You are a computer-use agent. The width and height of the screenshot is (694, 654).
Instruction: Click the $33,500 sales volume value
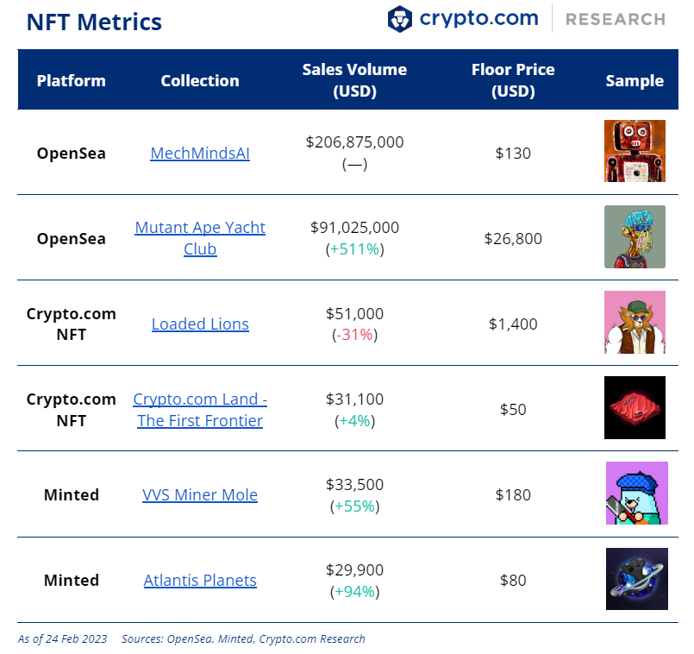(354, 484)
